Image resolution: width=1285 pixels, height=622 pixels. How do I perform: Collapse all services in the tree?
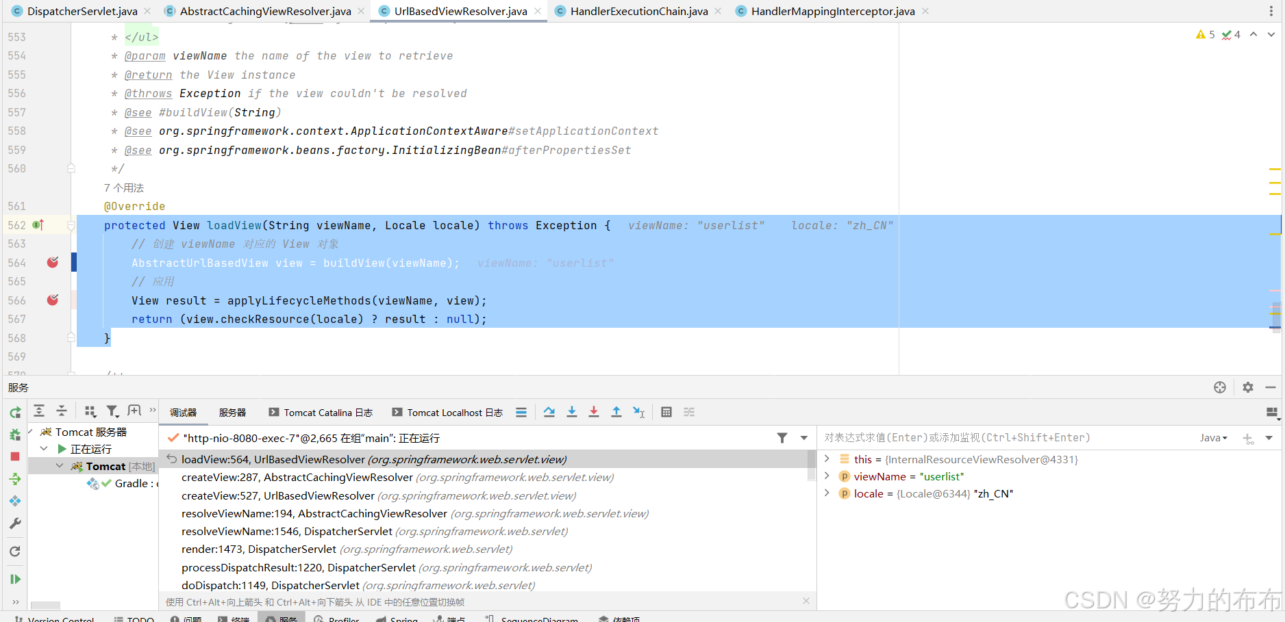[x=62, y=411]
